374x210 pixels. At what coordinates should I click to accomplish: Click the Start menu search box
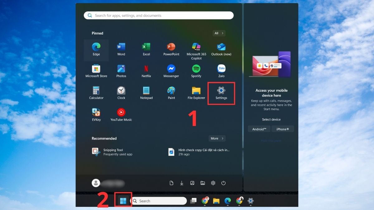[x=159, y=16]
